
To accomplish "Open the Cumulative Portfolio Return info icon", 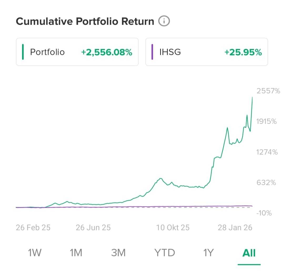I will (x=164, y=21).
